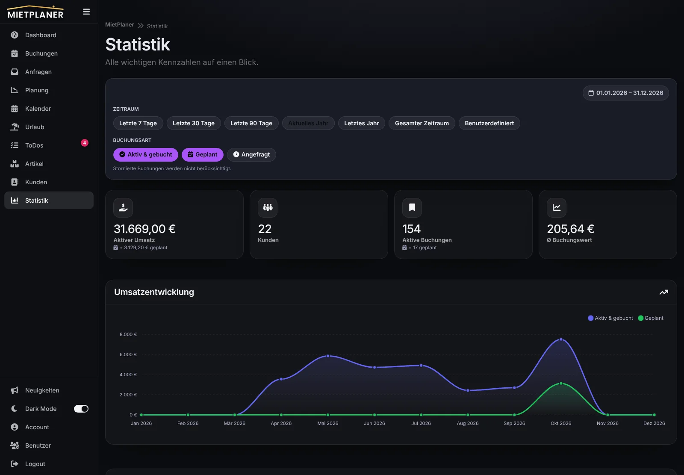684x475 pixels.
Task: Click the Artikel boxes icon
Action: pos(15,164)
